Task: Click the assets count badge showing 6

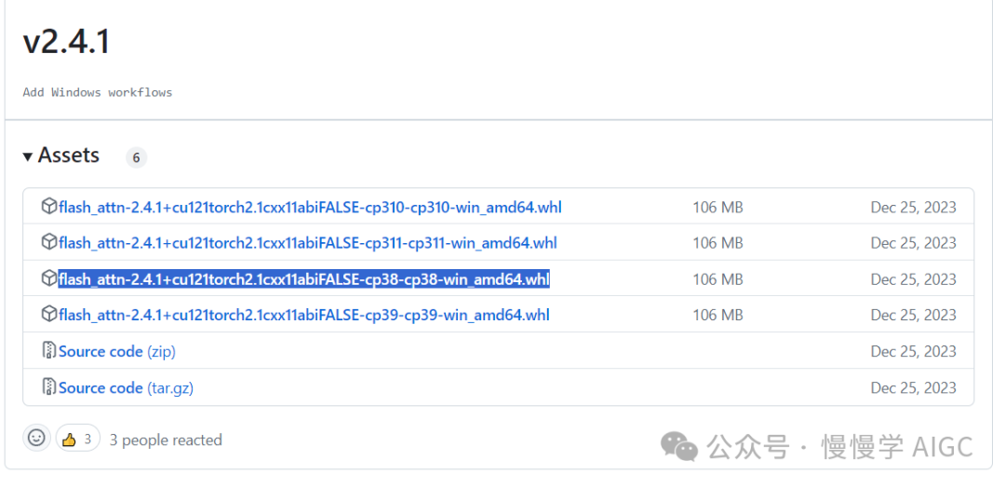Action: point(137,158)
